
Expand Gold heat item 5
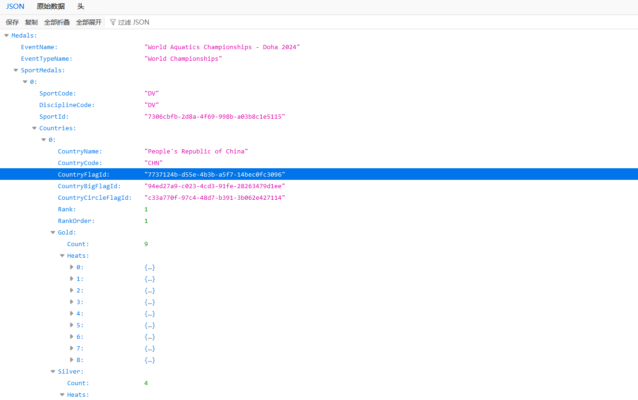tap(71, 325)
